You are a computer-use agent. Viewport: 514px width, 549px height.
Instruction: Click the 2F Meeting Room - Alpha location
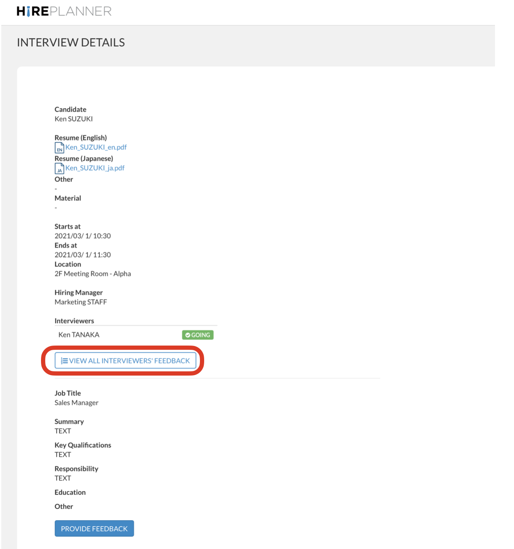(x=93, y=274)
